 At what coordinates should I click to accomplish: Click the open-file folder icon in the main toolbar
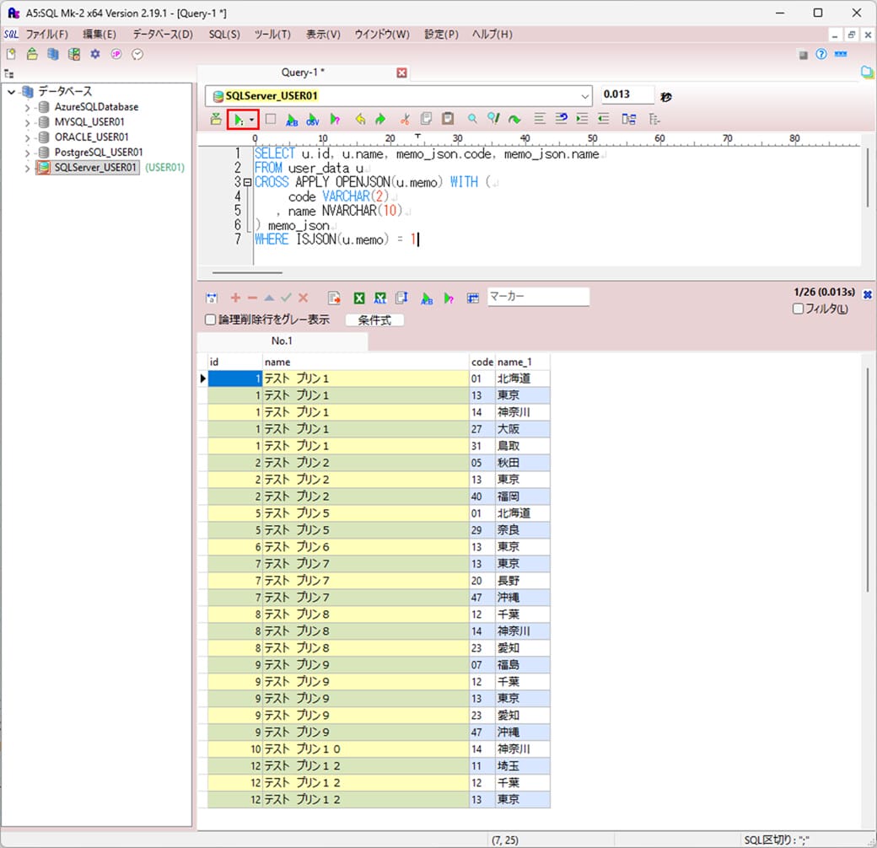pos(32,54)
